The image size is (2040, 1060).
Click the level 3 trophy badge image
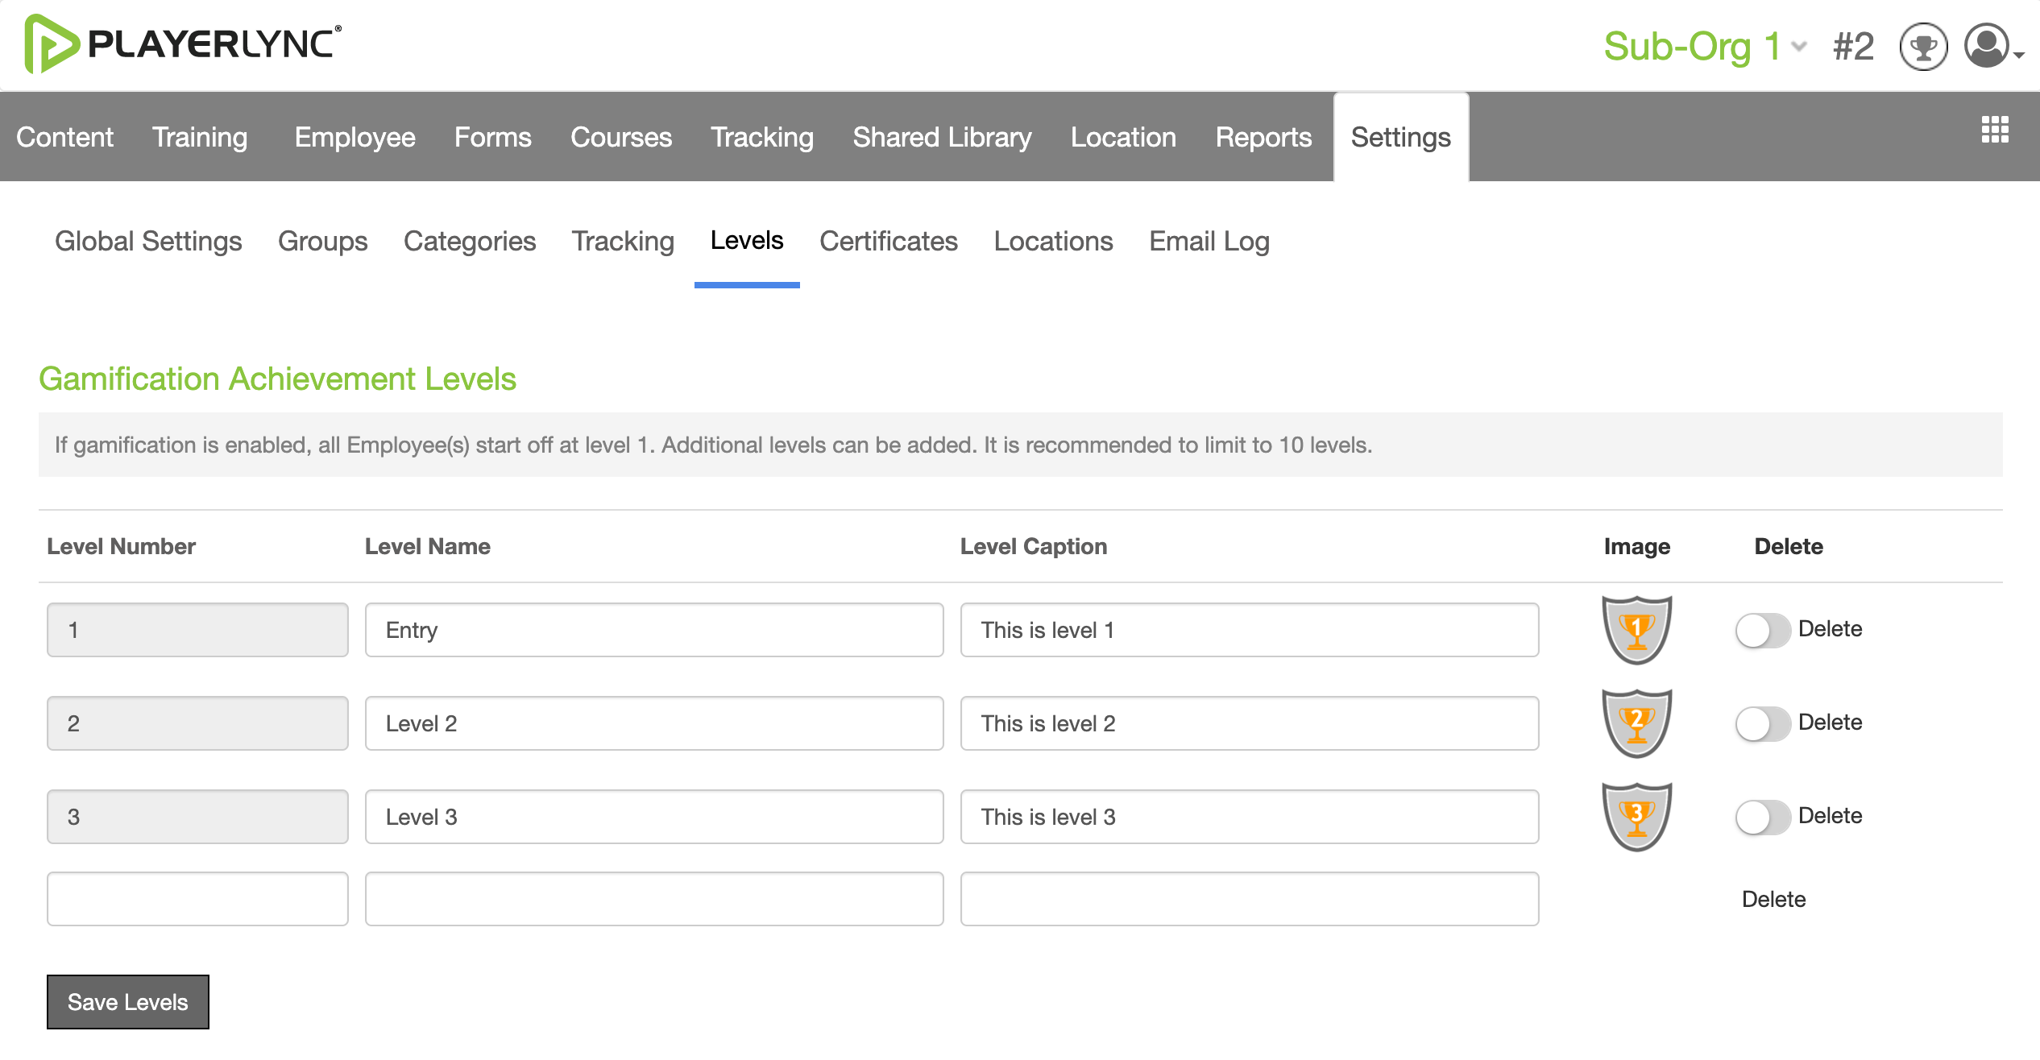coord(1636,817)
